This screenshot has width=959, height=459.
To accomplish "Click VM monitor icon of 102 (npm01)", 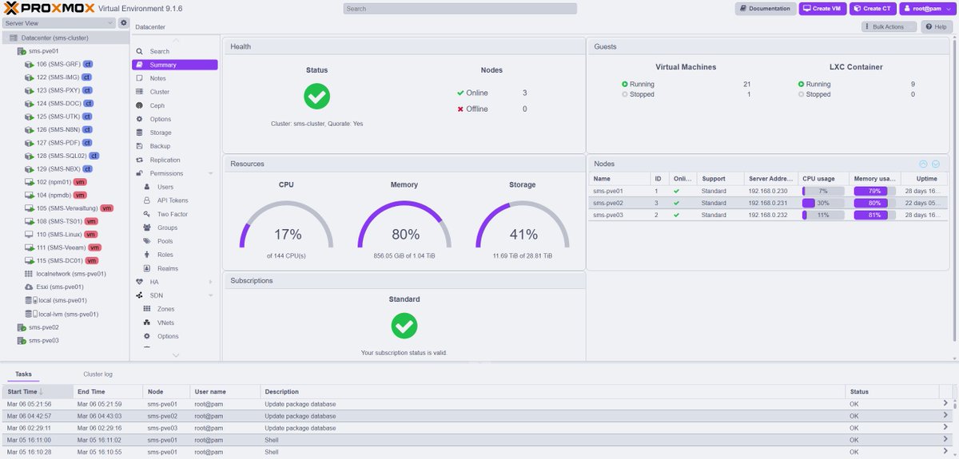I will click(x=30, y=182).
